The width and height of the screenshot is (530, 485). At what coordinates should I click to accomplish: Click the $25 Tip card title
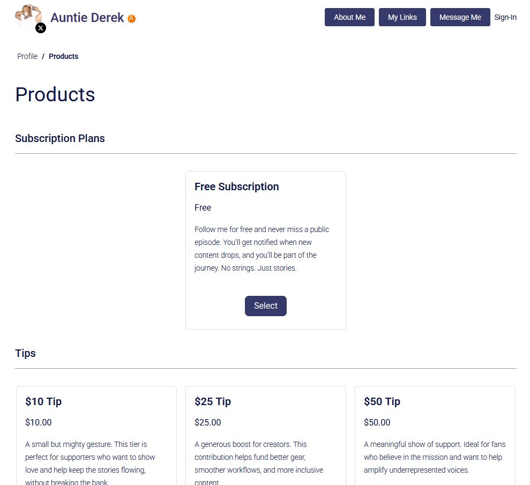[x=213, y=401]
